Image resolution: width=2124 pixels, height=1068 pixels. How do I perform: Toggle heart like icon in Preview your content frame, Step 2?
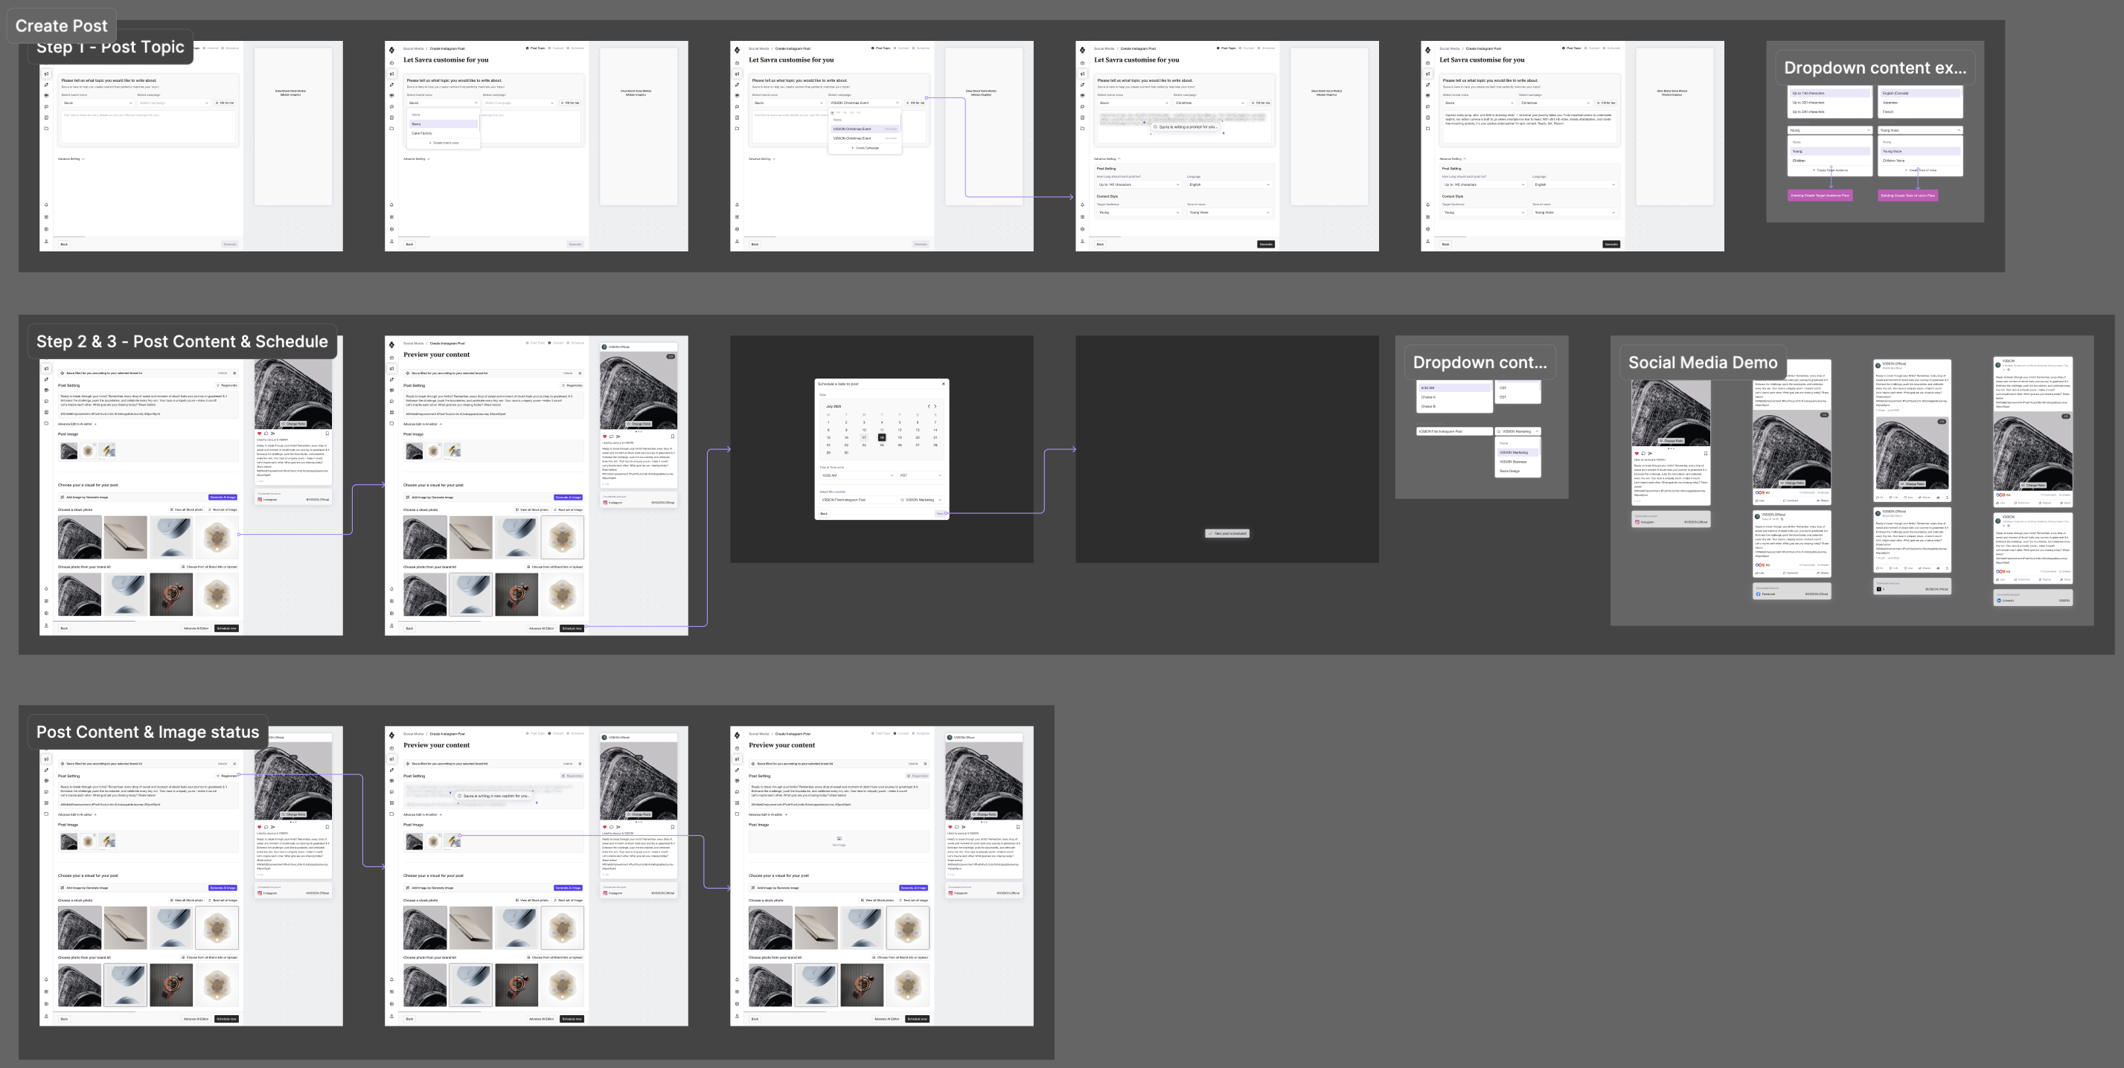coord(604,437)
